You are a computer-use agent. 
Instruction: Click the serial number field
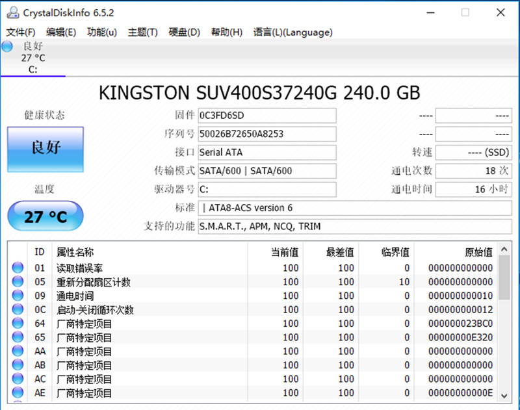point(266,134)
